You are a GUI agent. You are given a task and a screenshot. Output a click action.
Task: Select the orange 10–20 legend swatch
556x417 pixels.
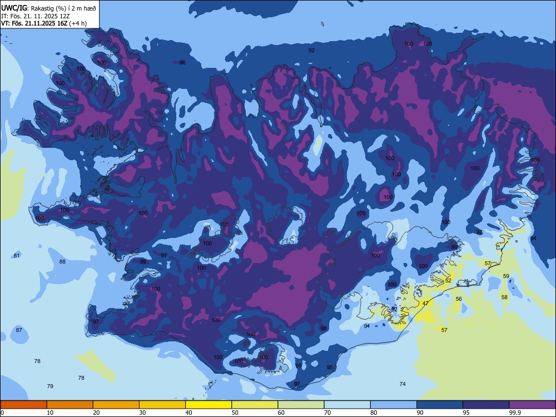point(70,405)
